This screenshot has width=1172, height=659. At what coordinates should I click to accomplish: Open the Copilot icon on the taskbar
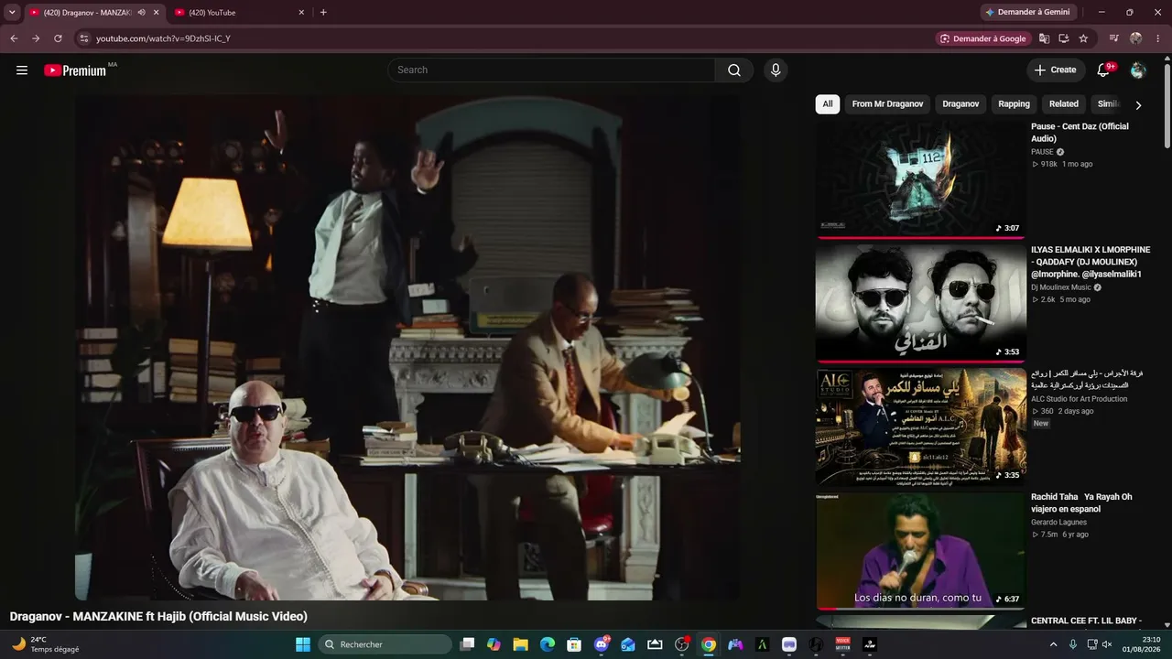(x=494, y=644)
